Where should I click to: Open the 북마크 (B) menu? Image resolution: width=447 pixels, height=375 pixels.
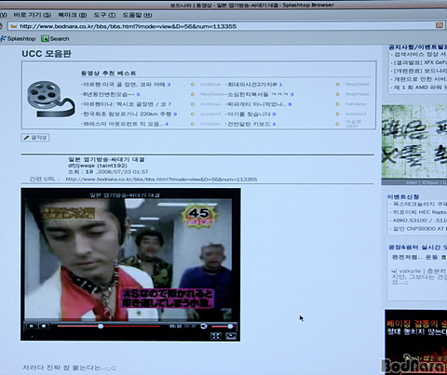click(73, 15)
